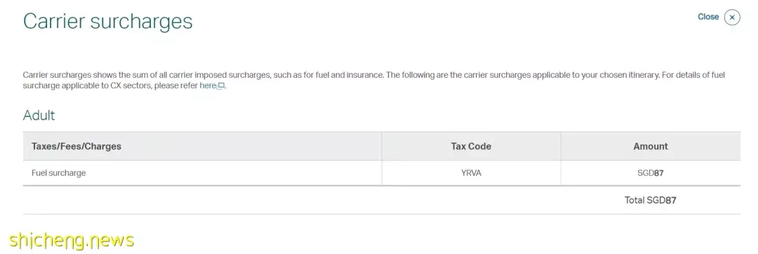Select the Amount column header
Image resolution: width=758 pixels, height=254 pixels.
pos(650,146)
